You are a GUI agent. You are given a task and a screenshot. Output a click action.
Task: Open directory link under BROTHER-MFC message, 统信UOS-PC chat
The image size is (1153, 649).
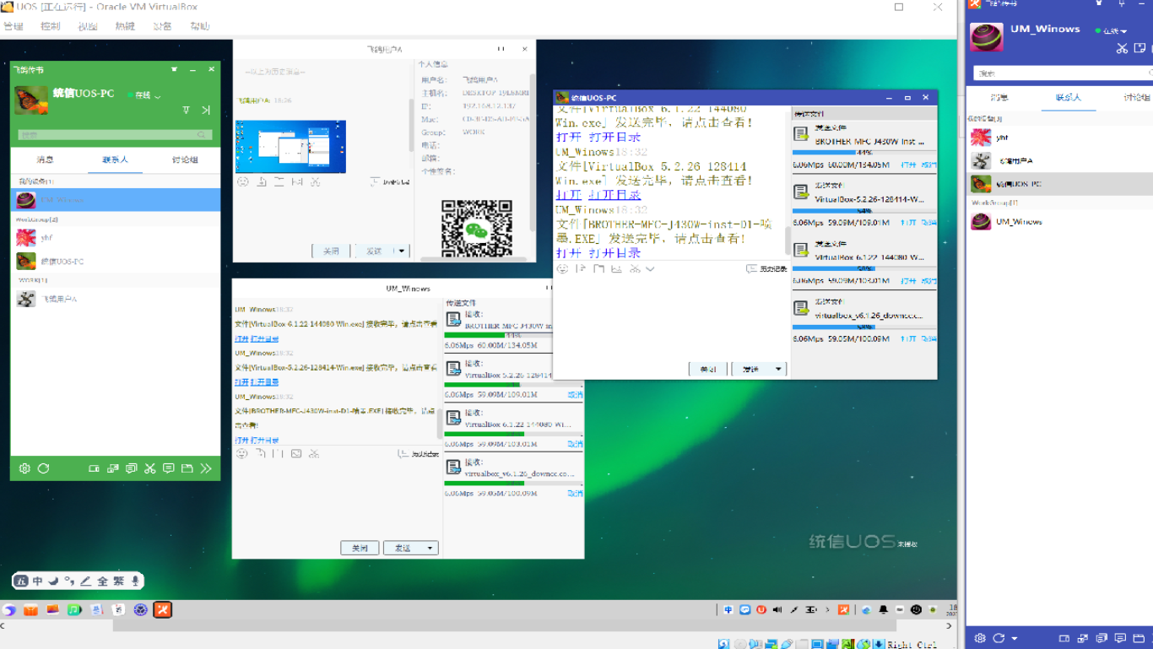tap(614, 253)
